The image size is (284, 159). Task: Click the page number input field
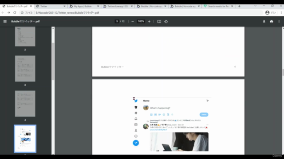(x=117, y=22)
